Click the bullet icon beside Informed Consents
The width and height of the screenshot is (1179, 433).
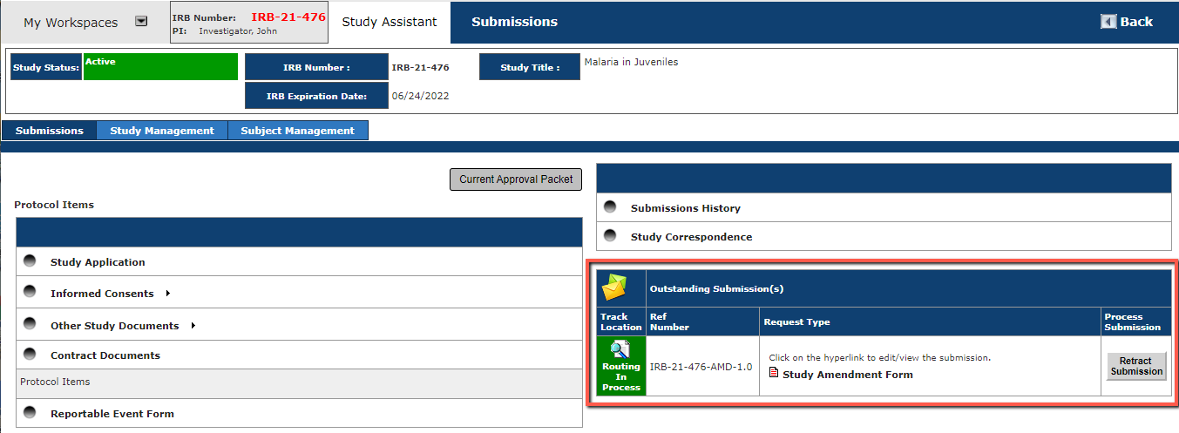coord(30,293)
